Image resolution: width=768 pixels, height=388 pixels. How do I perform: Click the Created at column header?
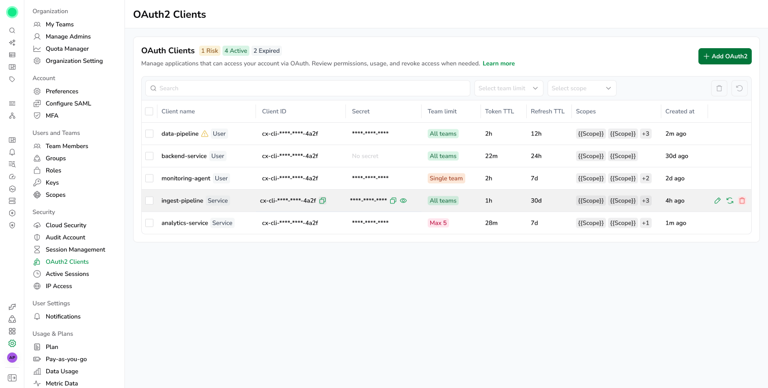coord(680,112)
